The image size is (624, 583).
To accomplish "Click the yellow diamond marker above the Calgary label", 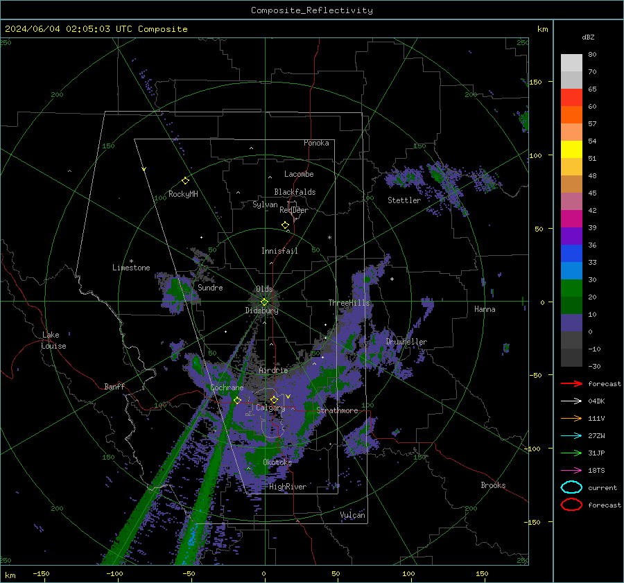I will point(274,399).
